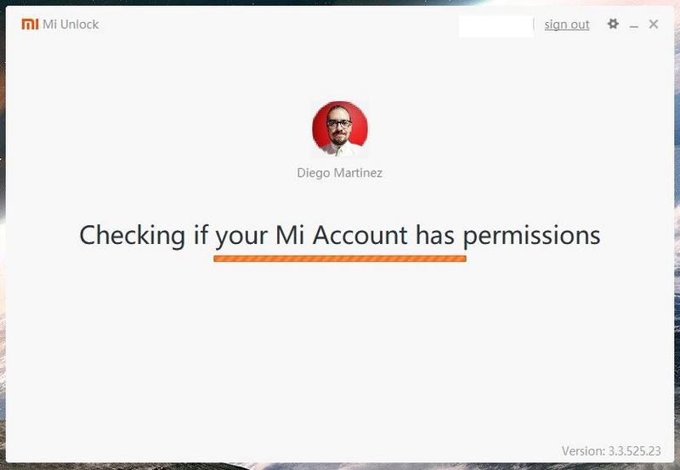Click the word permissions in the heading

[532, 236]
